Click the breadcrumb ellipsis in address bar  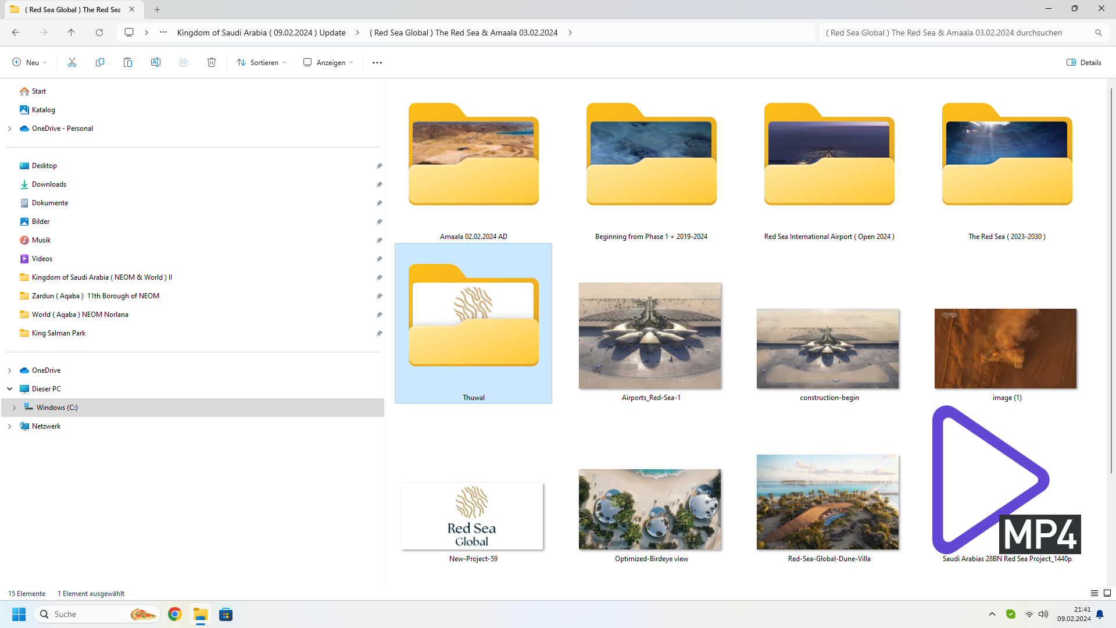[163, 33]
